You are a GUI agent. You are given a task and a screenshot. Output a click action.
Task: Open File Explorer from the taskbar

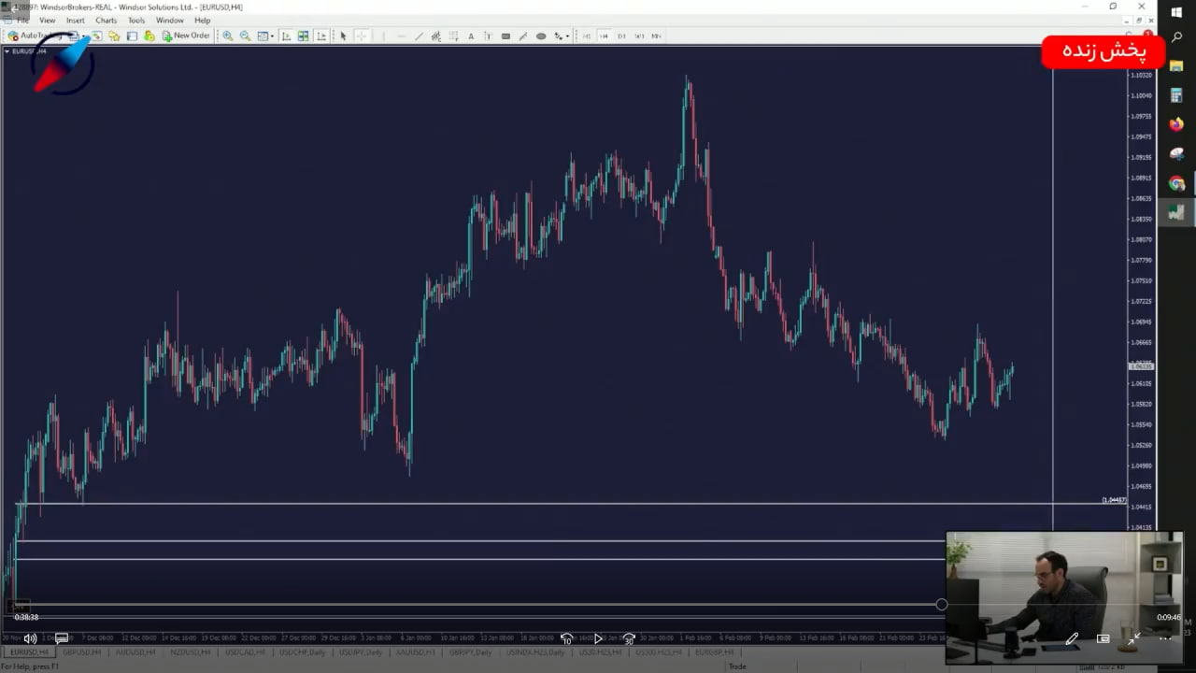coord(1176,65)
